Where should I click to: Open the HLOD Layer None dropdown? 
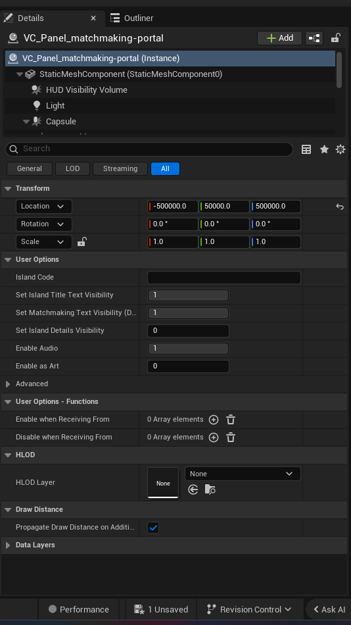point(243,474)
